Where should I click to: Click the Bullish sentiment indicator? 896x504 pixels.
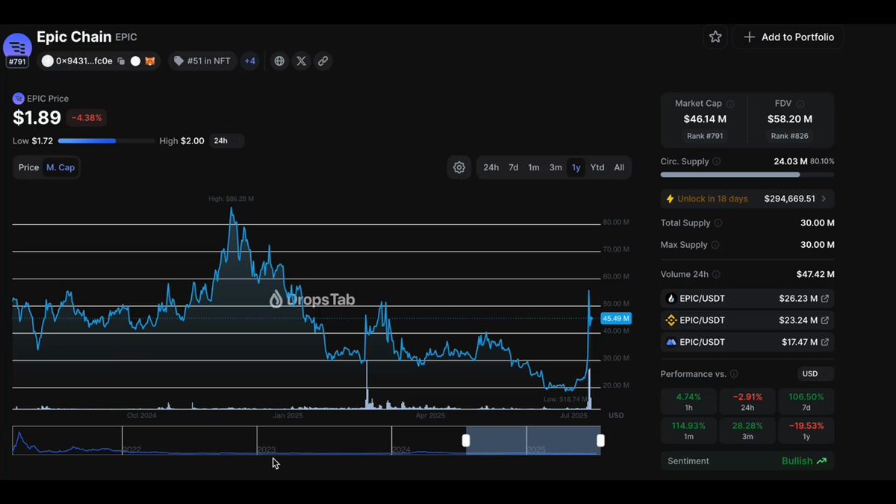click(x=804, y=461)
